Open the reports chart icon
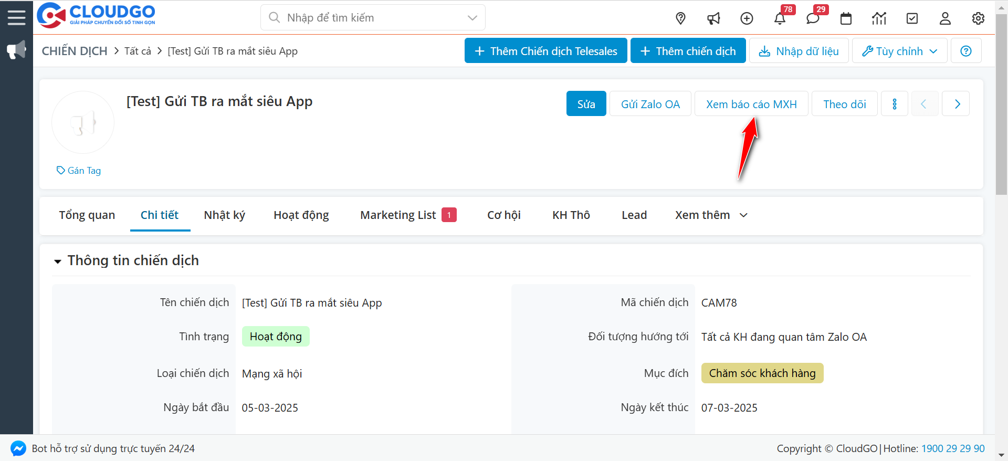Viewport: 1008px width, 461px height. [x=879, y=18]
